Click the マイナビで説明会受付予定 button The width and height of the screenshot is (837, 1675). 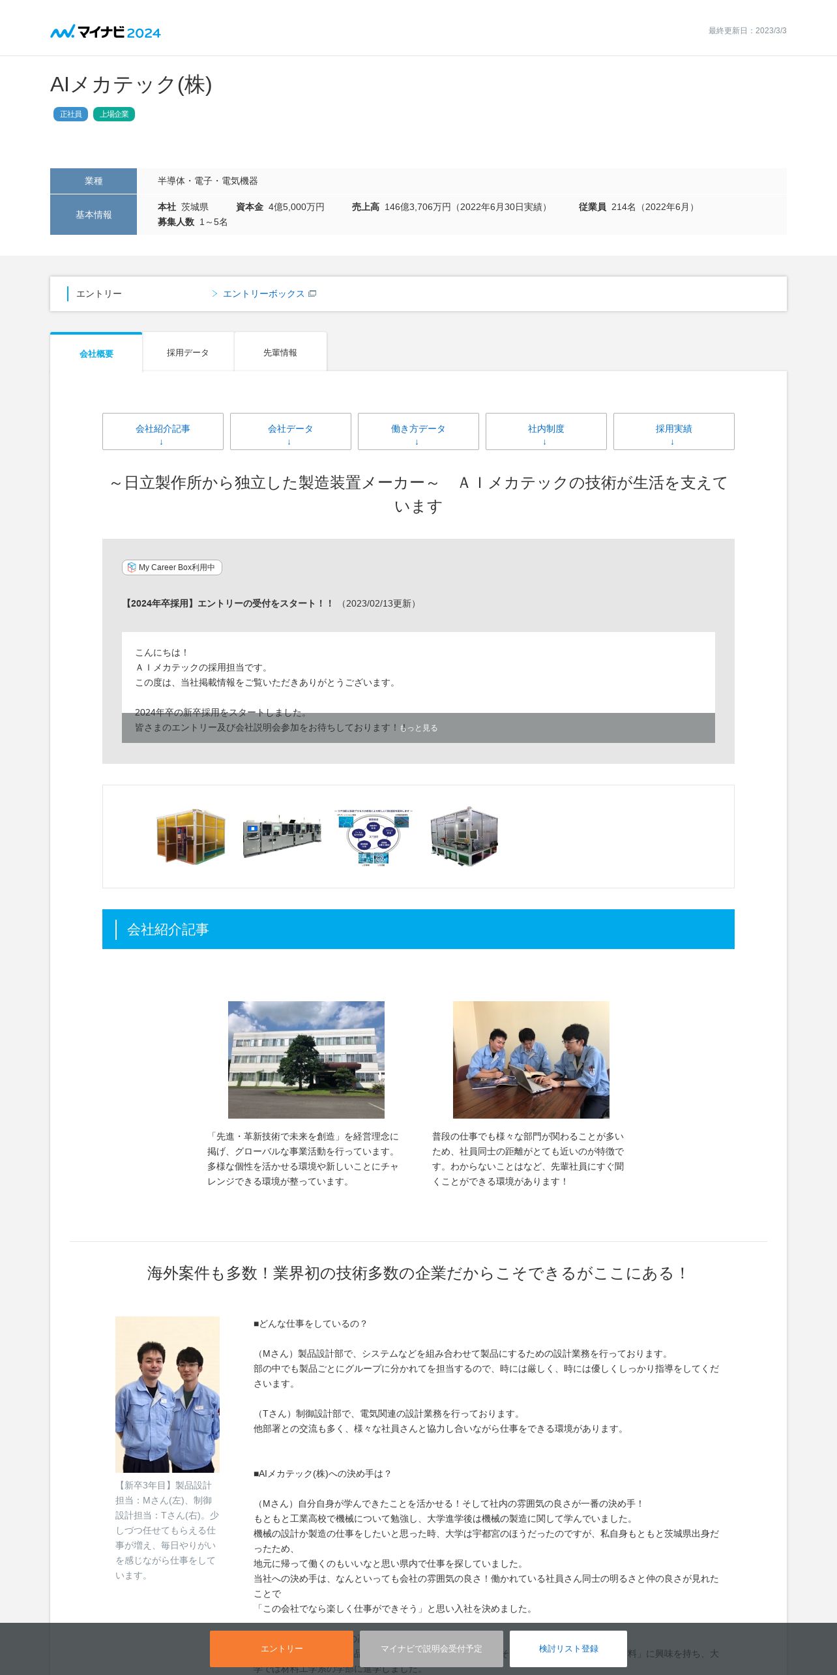point(432,1649)
